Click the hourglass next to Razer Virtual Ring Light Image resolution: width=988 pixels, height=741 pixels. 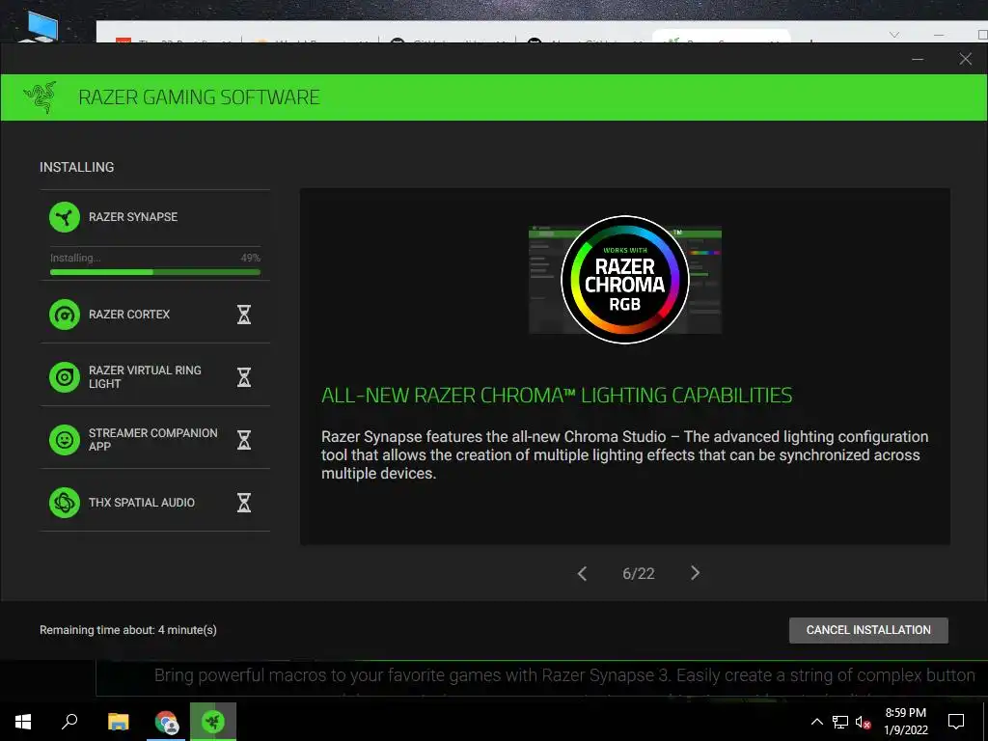244,377
